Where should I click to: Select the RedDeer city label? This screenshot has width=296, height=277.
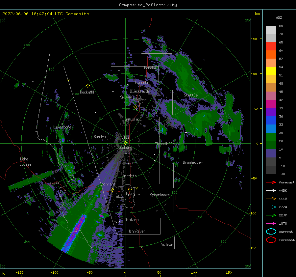(x=139, y=100)
